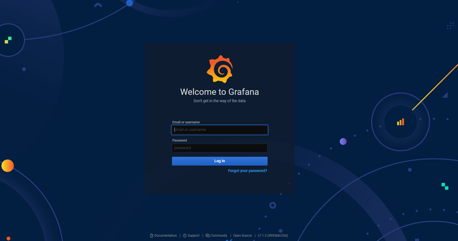Click the Grafana logo
The height and width of the screenshot is (241, 458).
click(x=220, y=69)
